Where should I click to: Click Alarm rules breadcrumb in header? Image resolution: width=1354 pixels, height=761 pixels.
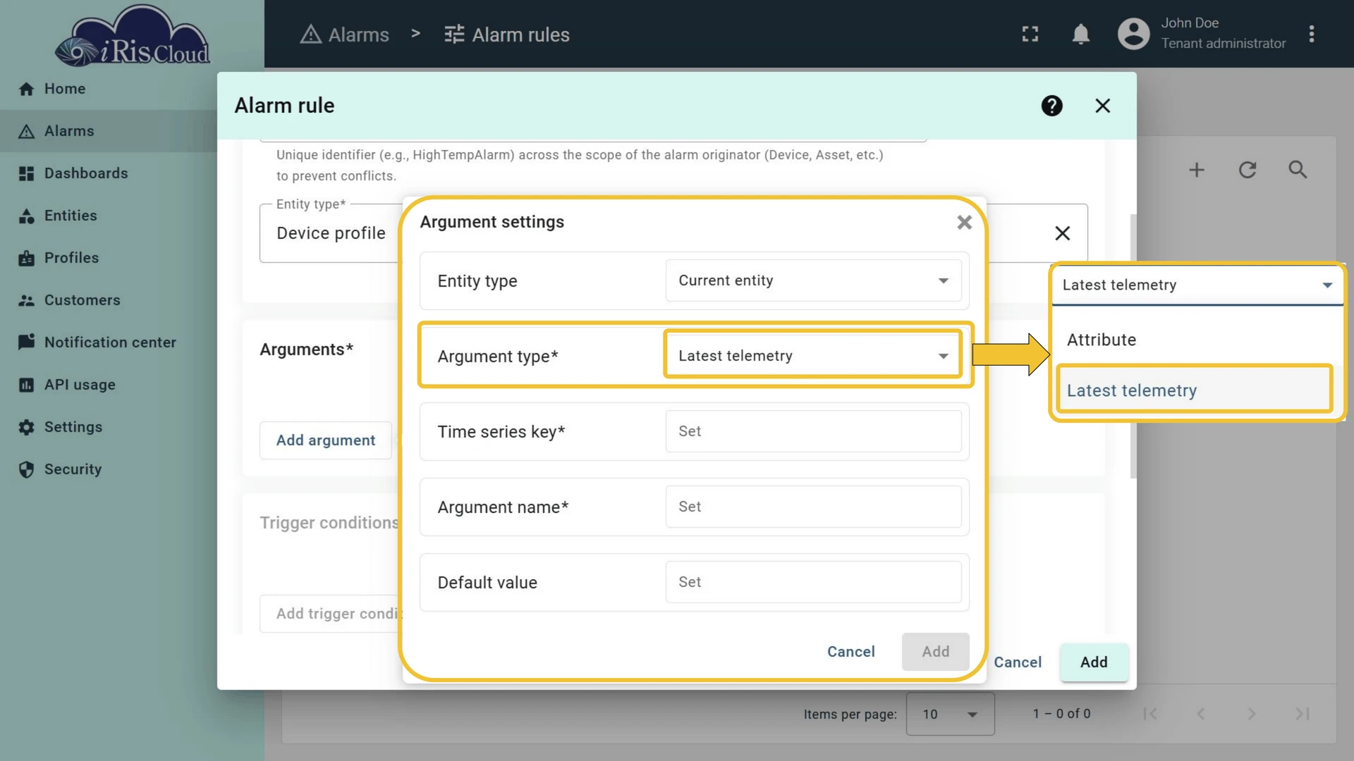coord(506,35)
